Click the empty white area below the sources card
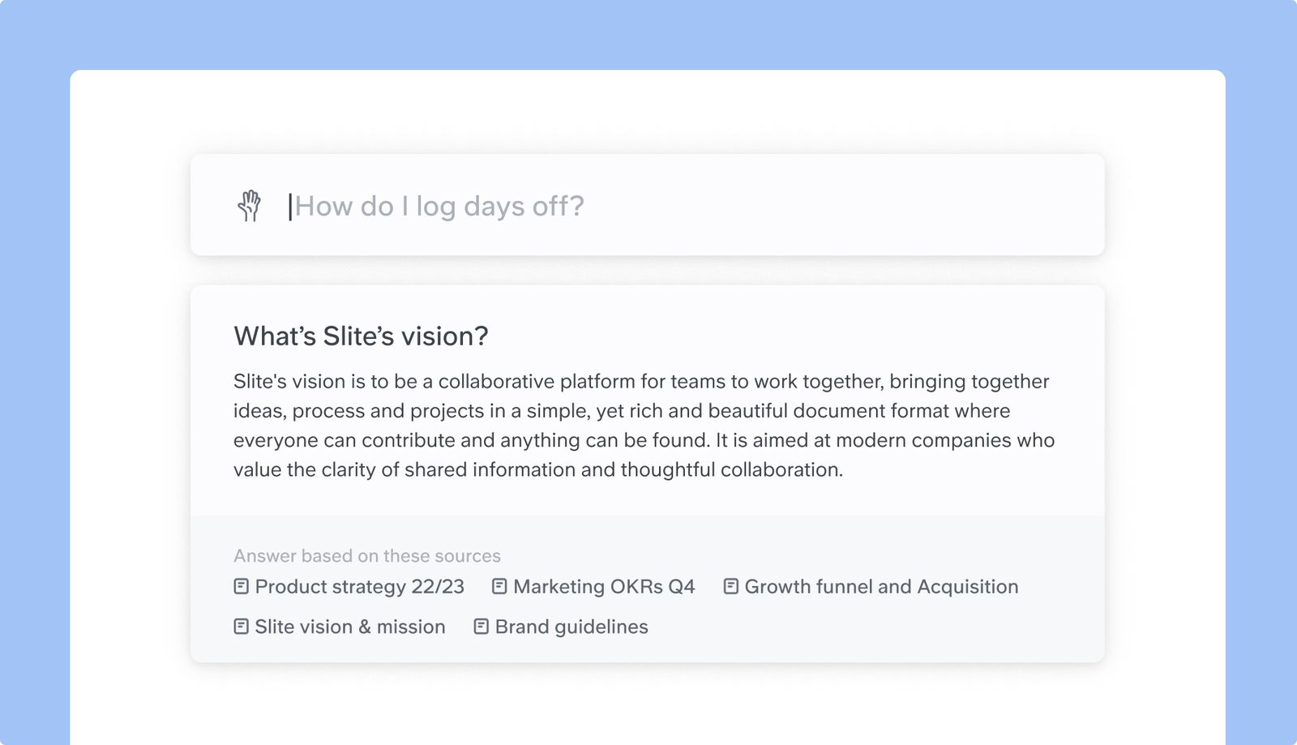This screenshot has width=1297, height=745. (x=648, y=705)
